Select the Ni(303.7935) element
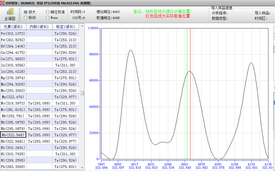This screenshot has width=275, height=171. point(13,154)
